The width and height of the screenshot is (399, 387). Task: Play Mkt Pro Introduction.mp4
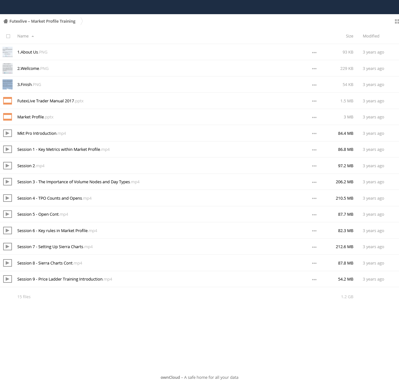tap(42, 133)
